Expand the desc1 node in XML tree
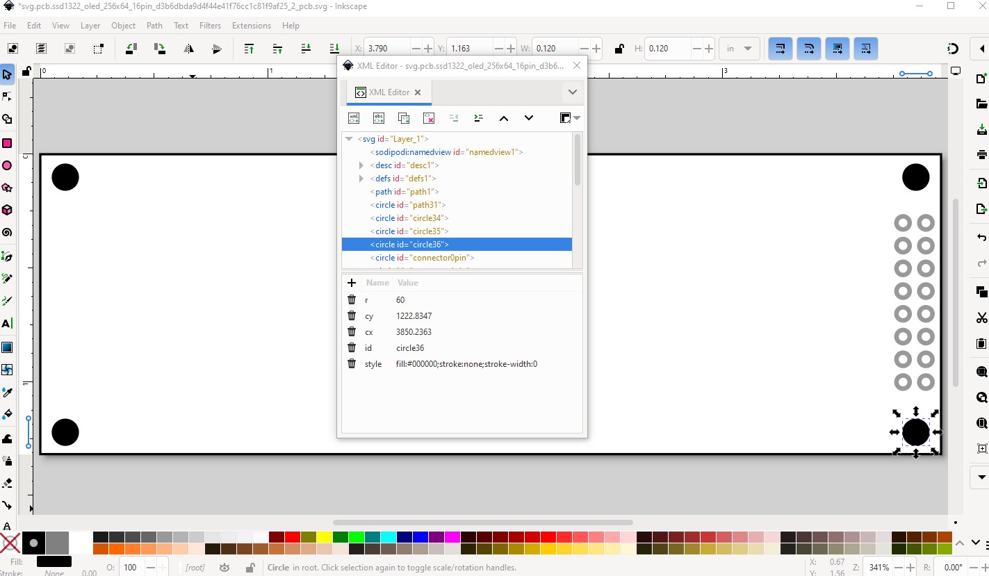Viewport: 989px width, 576px height. [x=361, y=165]
